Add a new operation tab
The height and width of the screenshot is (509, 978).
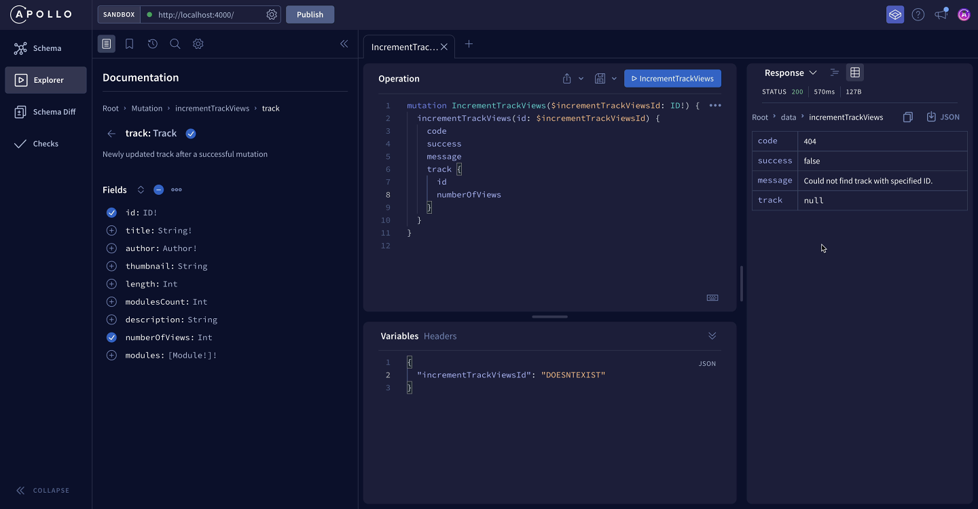(x=469, y=44)
